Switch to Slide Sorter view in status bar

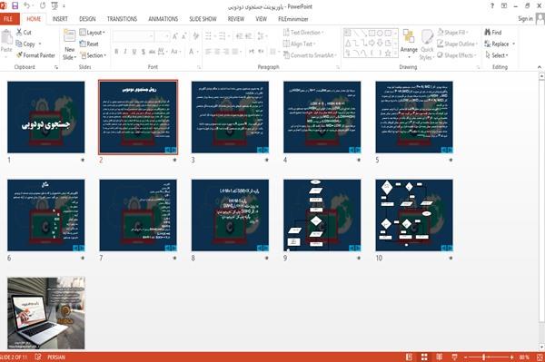point(424,357)
